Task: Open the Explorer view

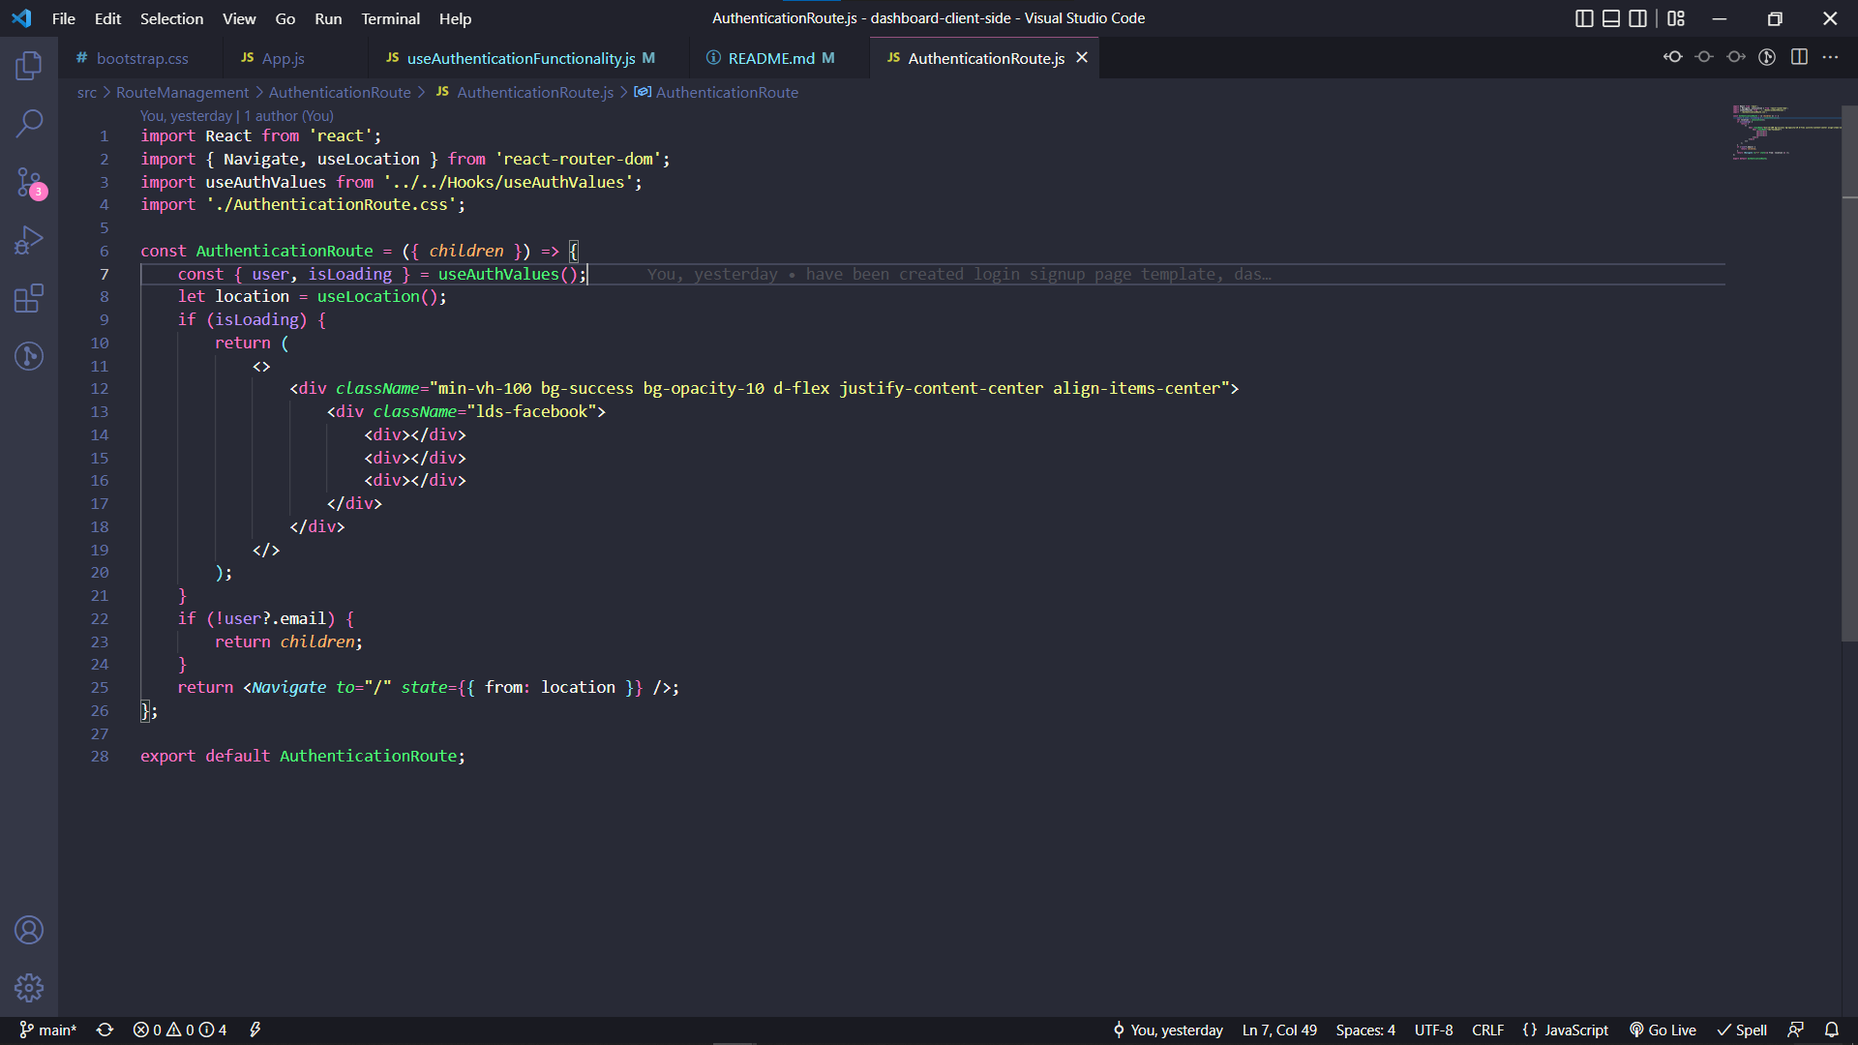Action: coord(29,66)
